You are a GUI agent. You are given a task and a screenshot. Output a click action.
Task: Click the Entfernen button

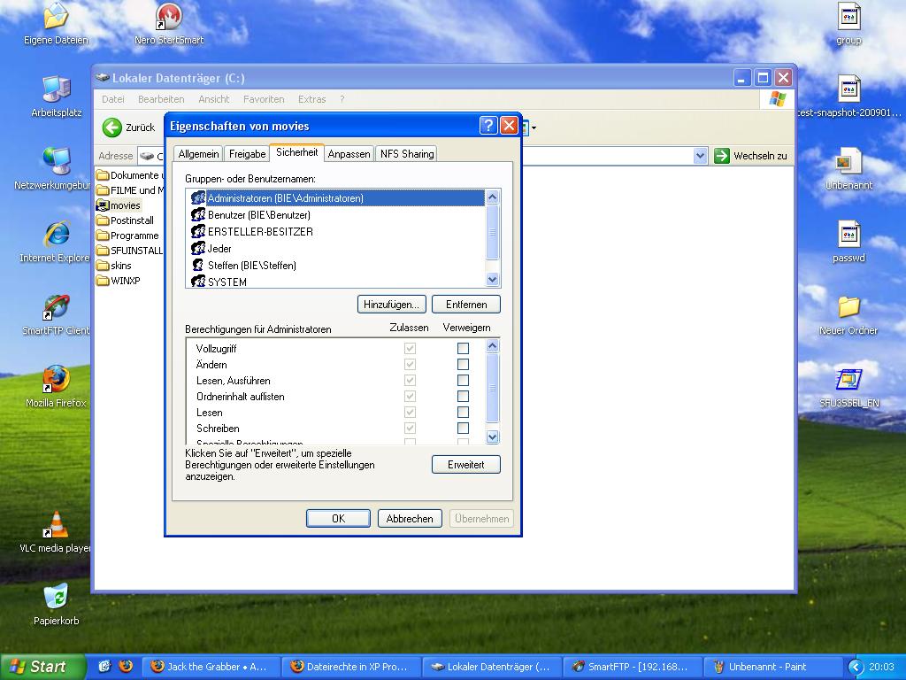pos(466,305)
